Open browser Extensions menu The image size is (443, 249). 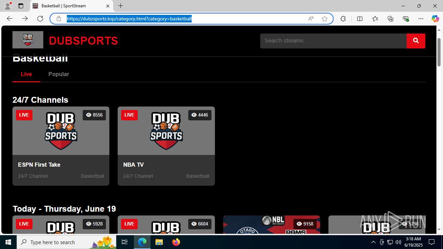tap(343, 19)
